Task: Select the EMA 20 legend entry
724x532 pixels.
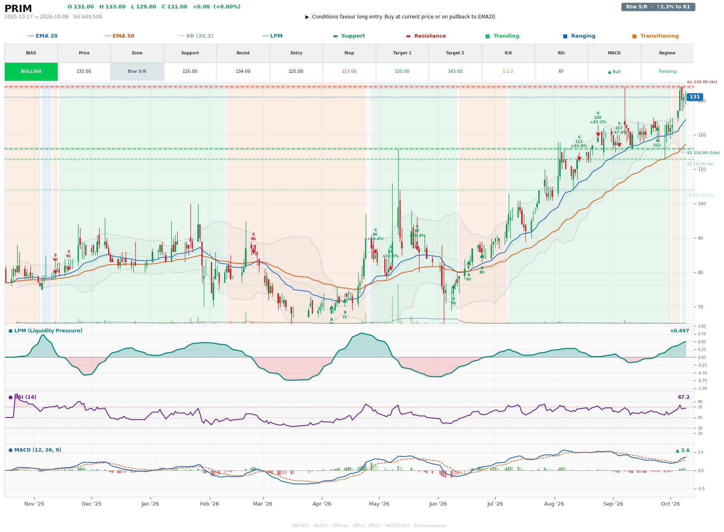Action: [42, 36]
